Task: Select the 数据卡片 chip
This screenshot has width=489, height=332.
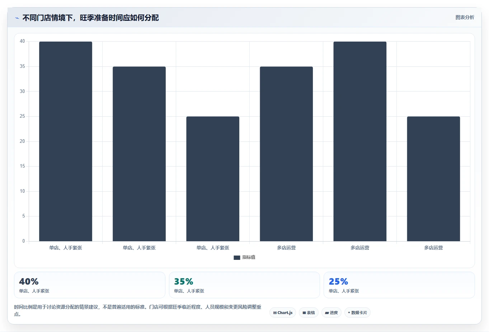Action: [x=357, y=313]
